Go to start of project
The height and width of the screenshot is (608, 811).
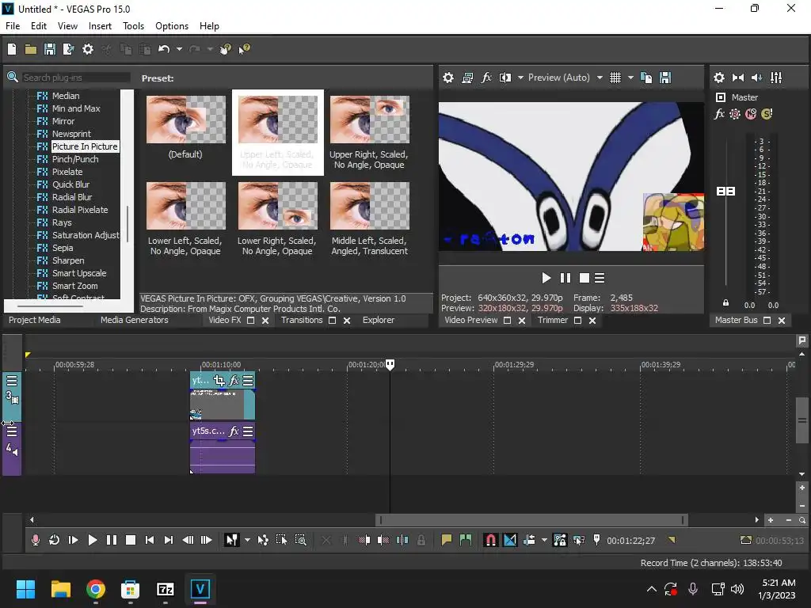click(150, 540)
